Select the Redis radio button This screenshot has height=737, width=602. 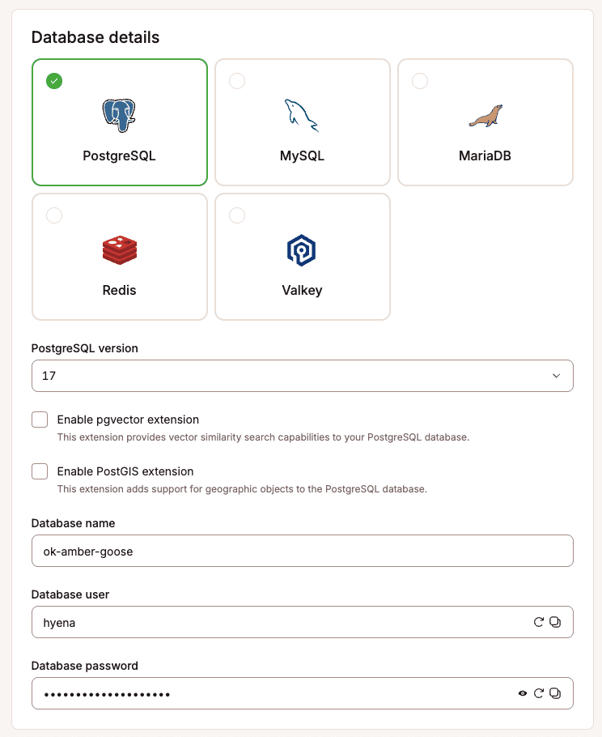tap(53, 215)
